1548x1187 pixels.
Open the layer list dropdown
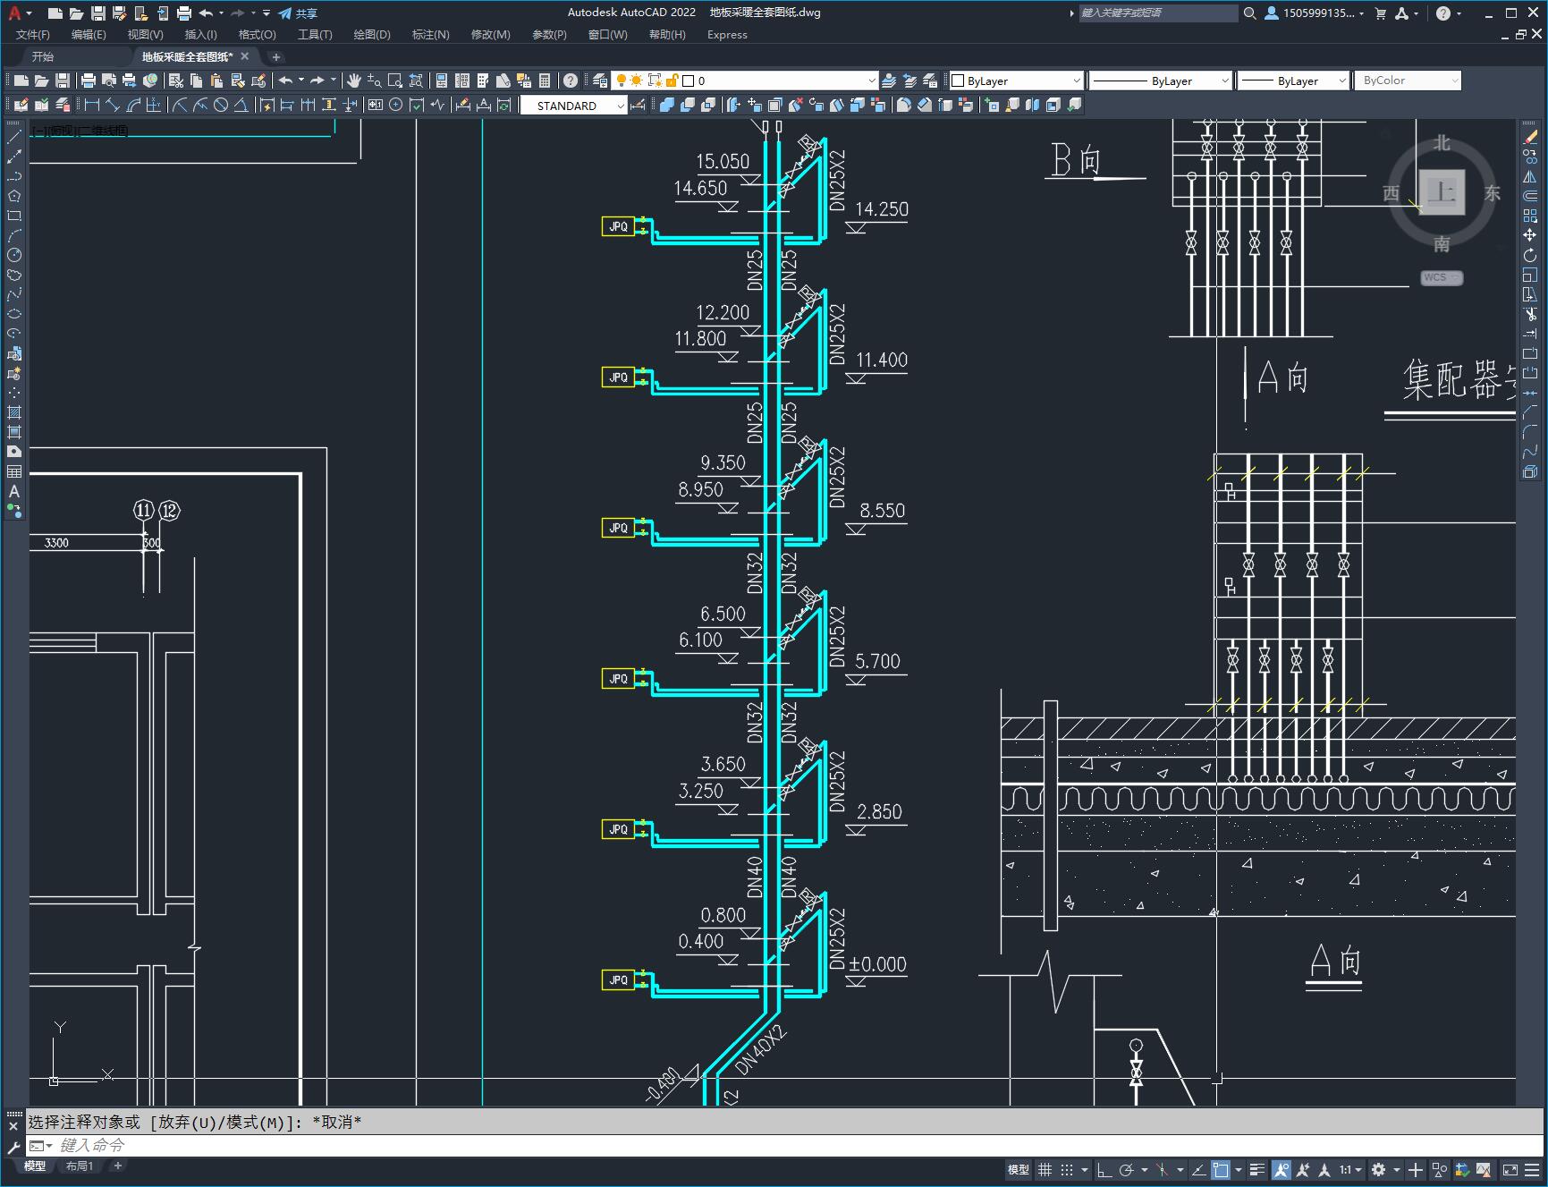point(872,81)
